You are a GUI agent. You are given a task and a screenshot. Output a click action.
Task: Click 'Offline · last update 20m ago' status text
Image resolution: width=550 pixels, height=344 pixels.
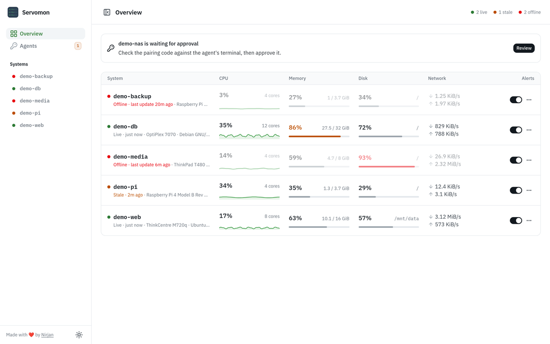click(x=143, y=104)
